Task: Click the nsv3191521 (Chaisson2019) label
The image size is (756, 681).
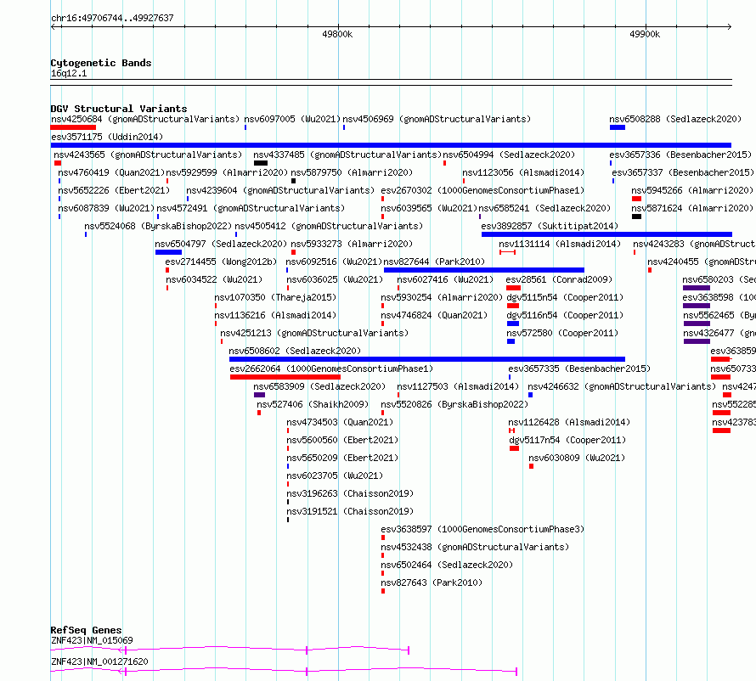Action: pyautogui.click(x=350, y=511)
